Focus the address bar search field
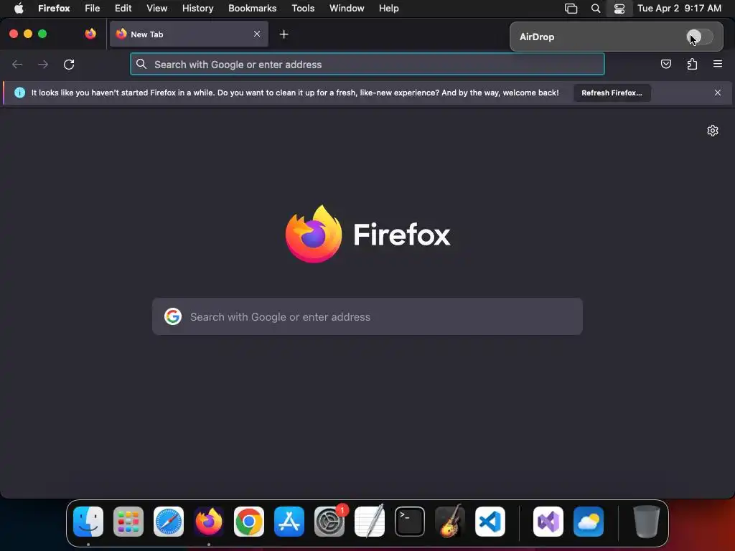 [367, 64]
